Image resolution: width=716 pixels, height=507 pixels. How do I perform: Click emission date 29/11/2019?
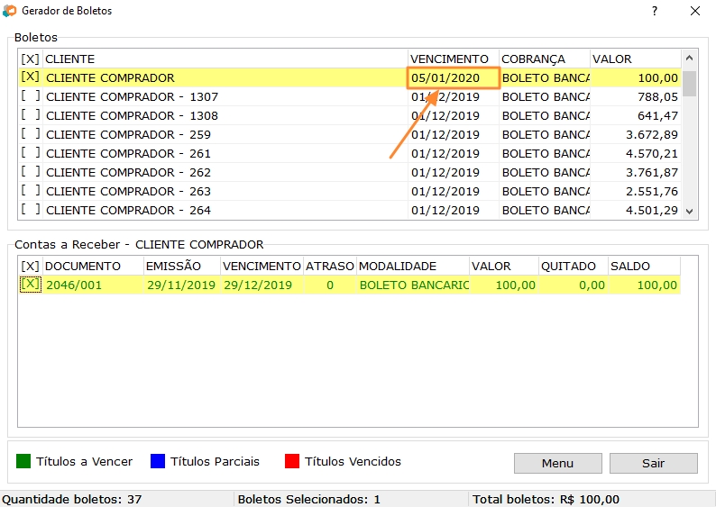(x=181, y=285)
